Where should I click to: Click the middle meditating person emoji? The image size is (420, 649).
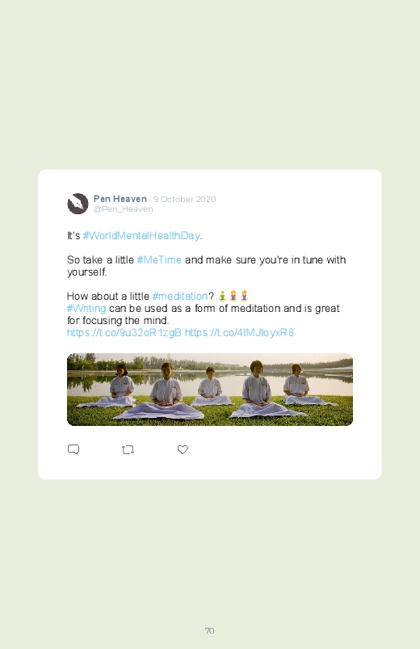[233, 296]
